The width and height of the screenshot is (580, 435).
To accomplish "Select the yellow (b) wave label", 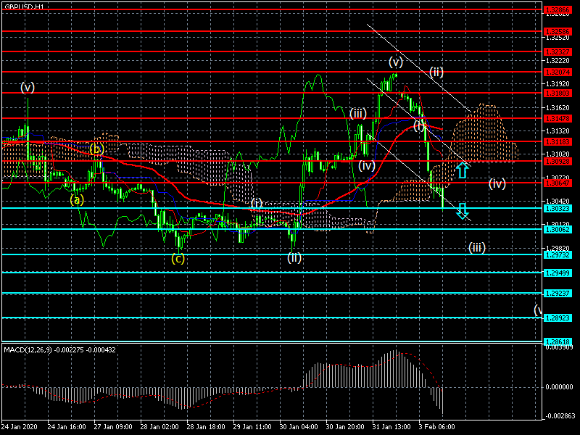I will point(96,149).
